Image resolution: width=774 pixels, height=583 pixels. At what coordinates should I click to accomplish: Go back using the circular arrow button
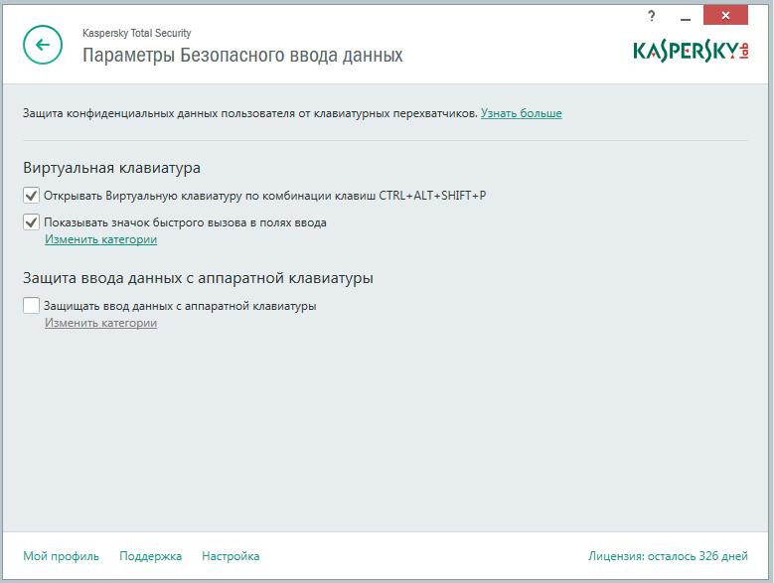click(x=43, y=45)
